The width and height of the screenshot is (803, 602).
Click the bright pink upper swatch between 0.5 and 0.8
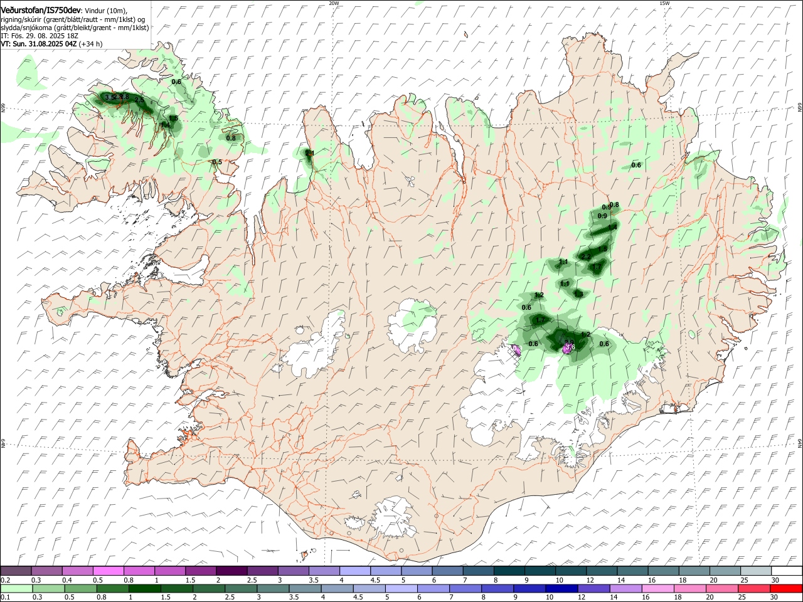(x=109, y=571)
